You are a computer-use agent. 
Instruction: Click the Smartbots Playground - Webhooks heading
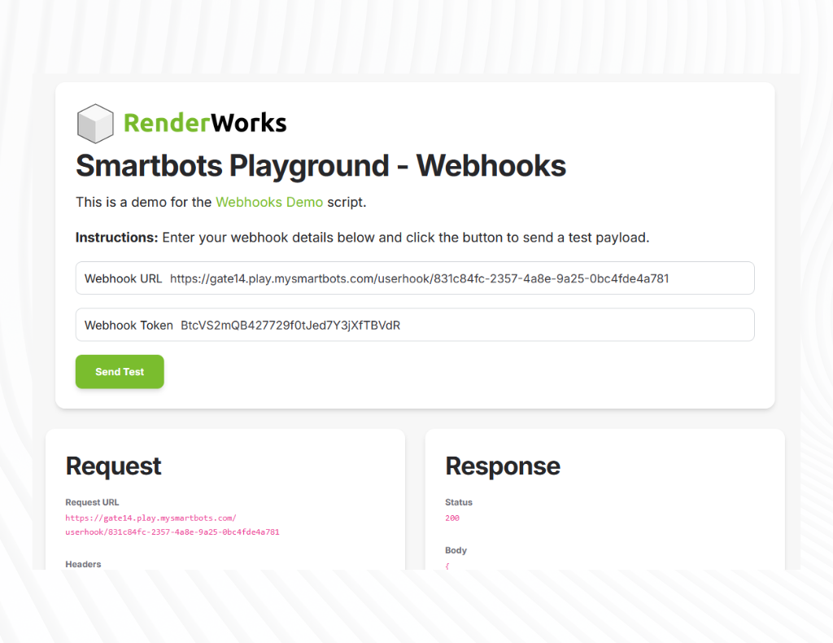(321, 165)
